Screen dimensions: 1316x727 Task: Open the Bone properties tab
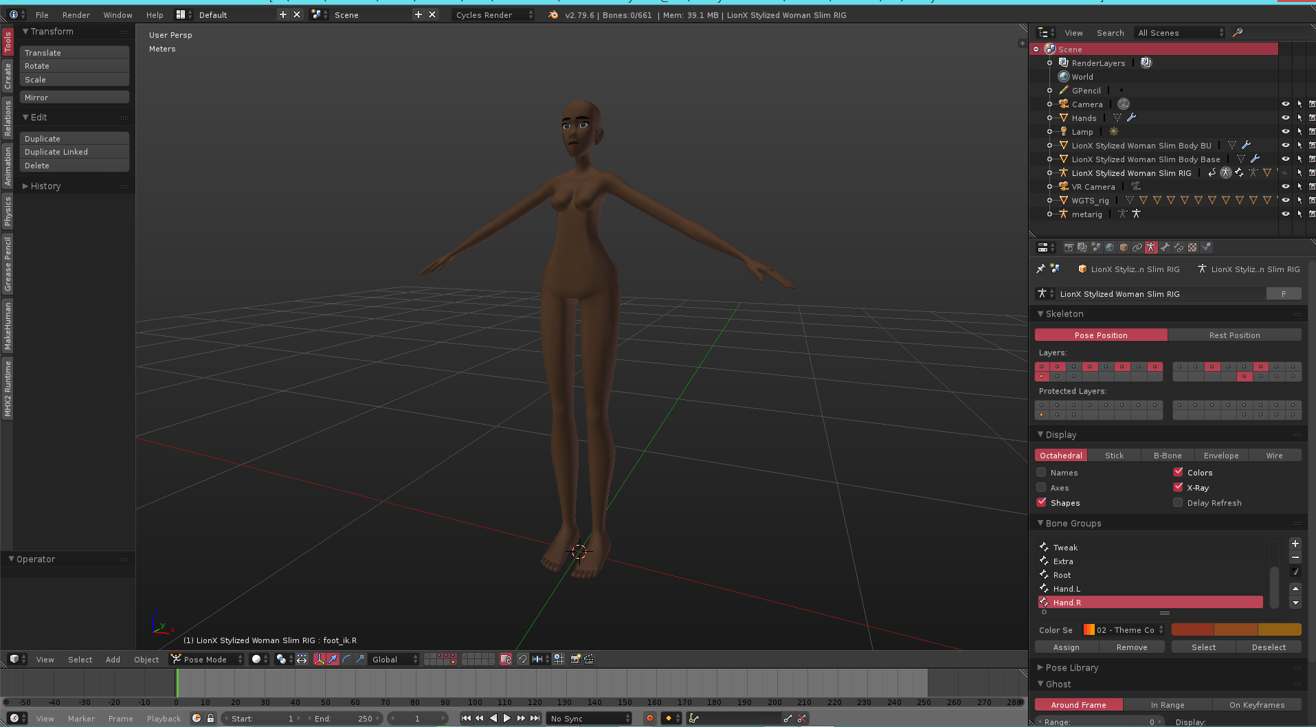coord(1166,247)
